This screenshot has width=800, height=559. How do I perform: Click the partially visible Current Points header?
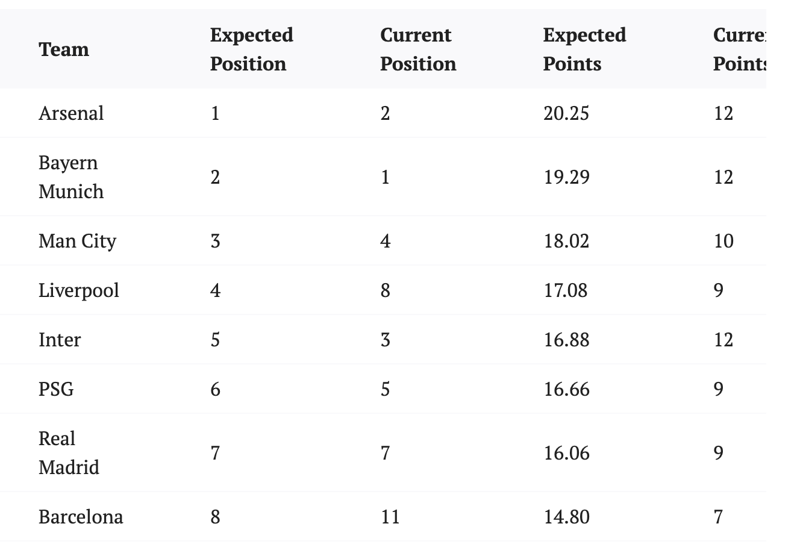pos(739,49)
